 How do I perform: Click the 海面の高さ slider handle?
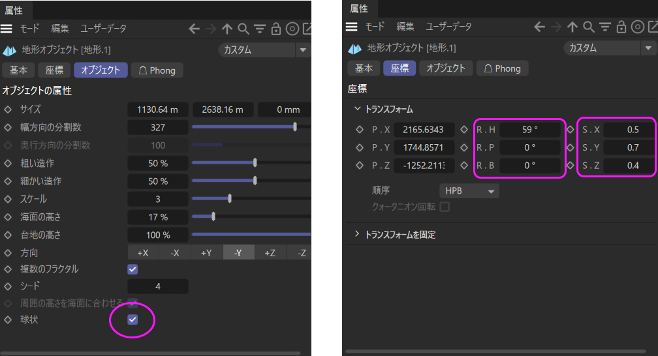[x=213, y=216]
